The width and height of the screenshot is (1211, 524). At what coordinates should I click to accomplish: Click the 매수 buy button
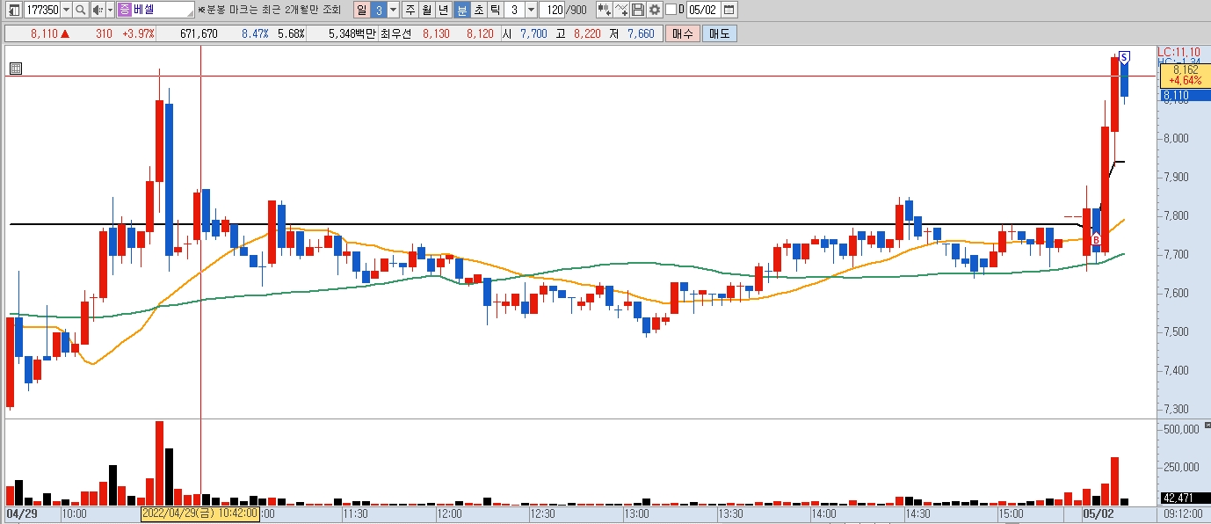[x=683, y=33]
